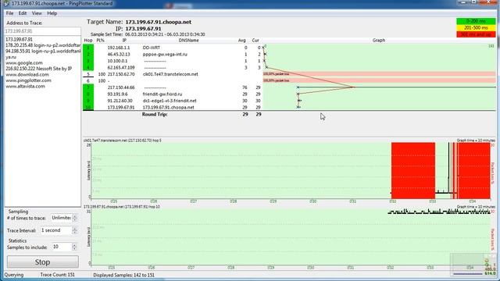Click the times to trace spinner arrows
Viewport: 500px width, 281px height.
coord(75,218)
